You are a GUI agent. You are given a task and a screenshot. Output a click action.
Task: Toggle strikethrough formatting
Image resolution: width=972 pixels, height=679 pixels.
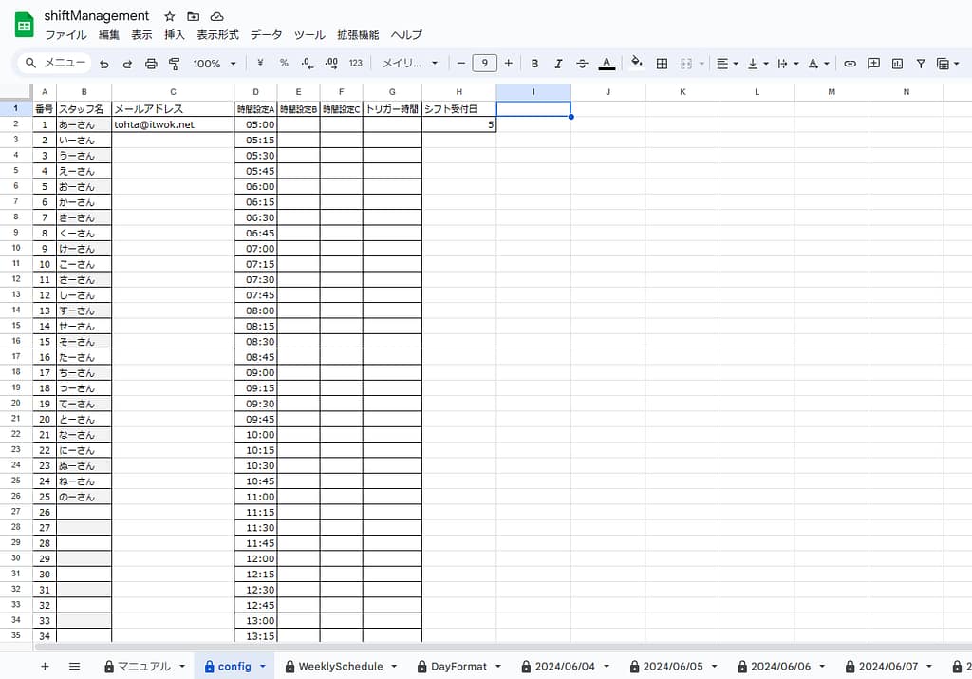(x=582, y=64)
